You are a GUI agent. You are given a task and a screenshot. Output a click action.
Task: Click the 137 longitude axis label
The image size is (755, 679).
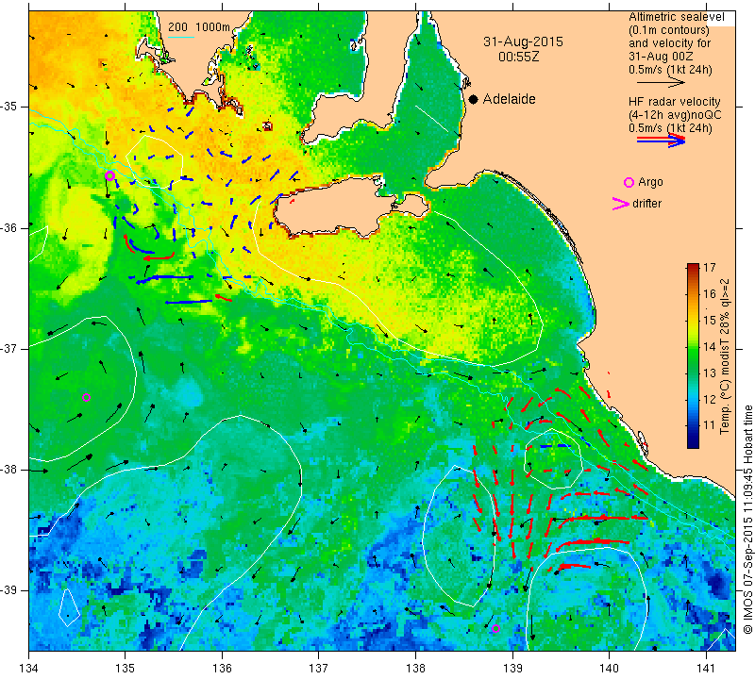tap(319, 668)
